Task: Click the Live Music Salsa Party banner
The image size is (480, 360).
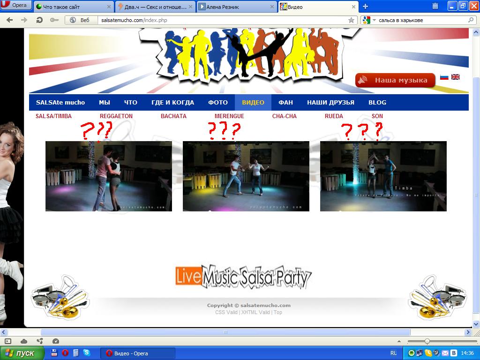Action: point(243,277)
